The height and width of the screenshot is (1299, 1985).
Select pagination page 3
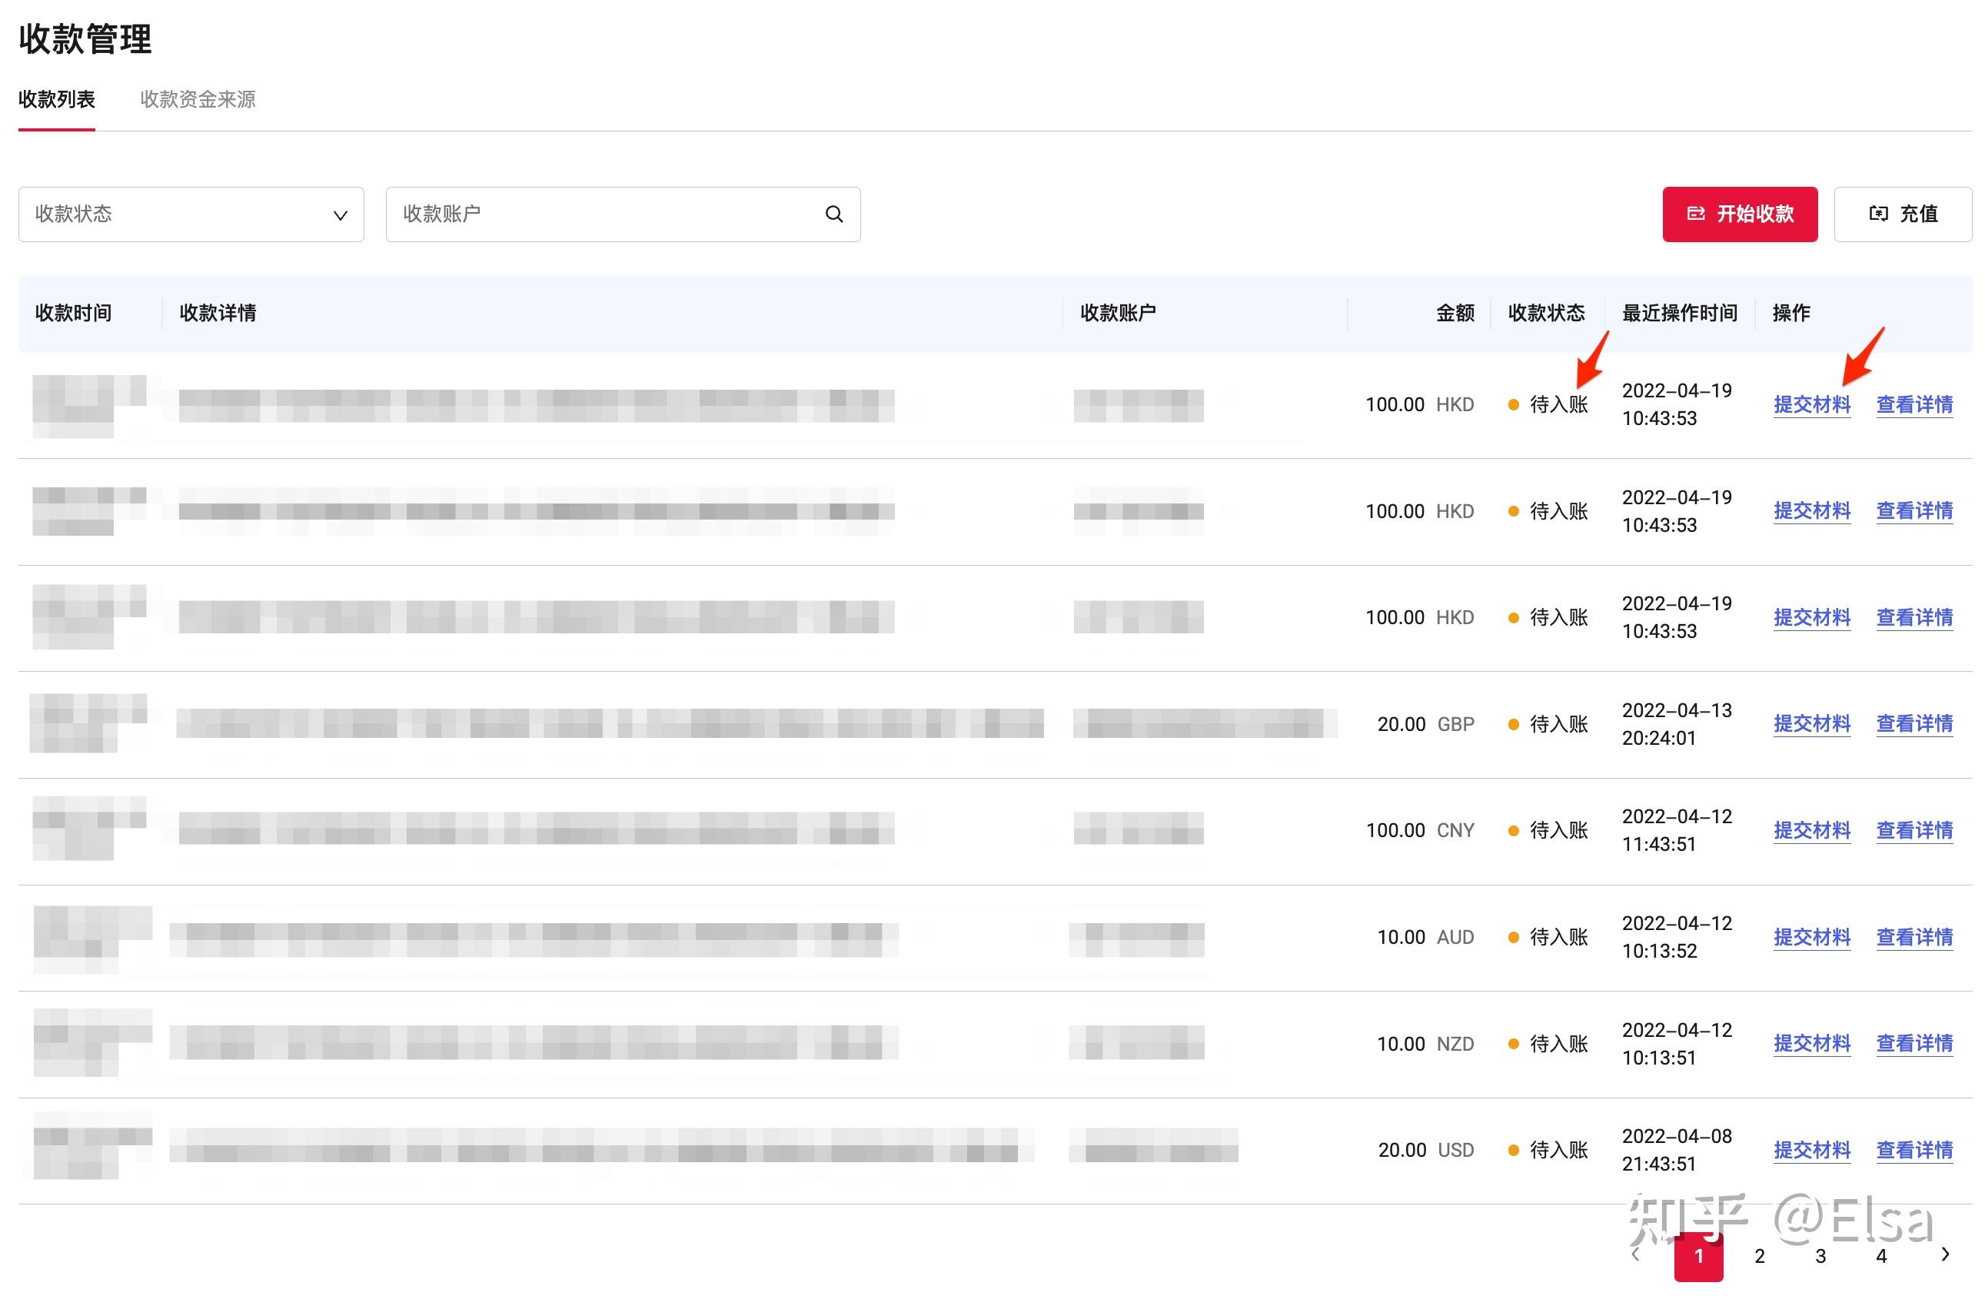point(1820,1256)
